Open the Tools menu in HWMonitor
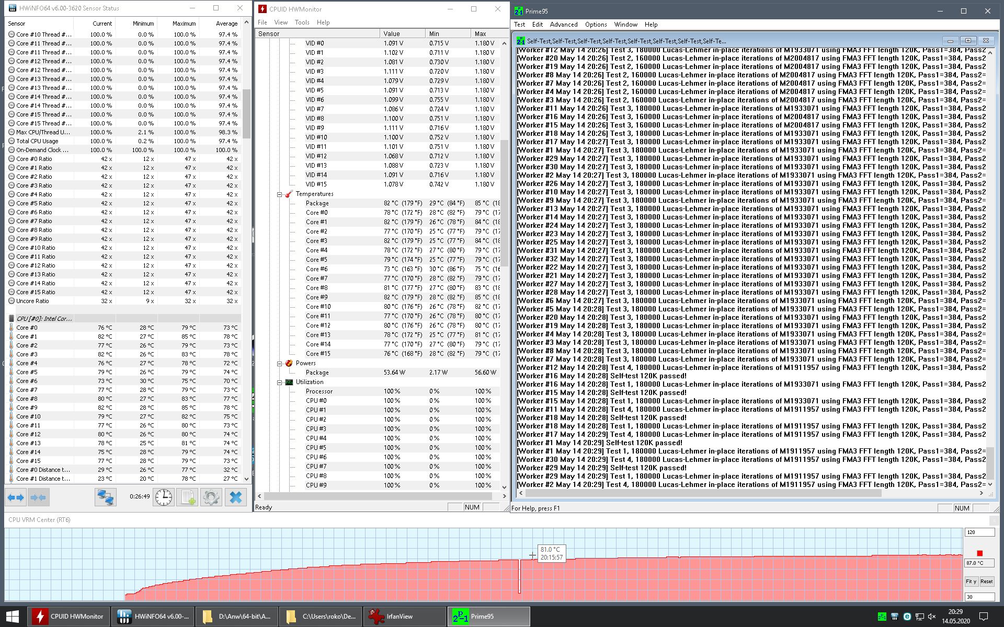 (302, 22)
